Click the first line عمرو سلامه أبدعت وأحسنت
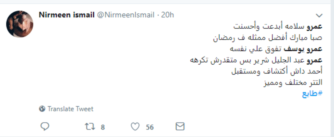 278,27
